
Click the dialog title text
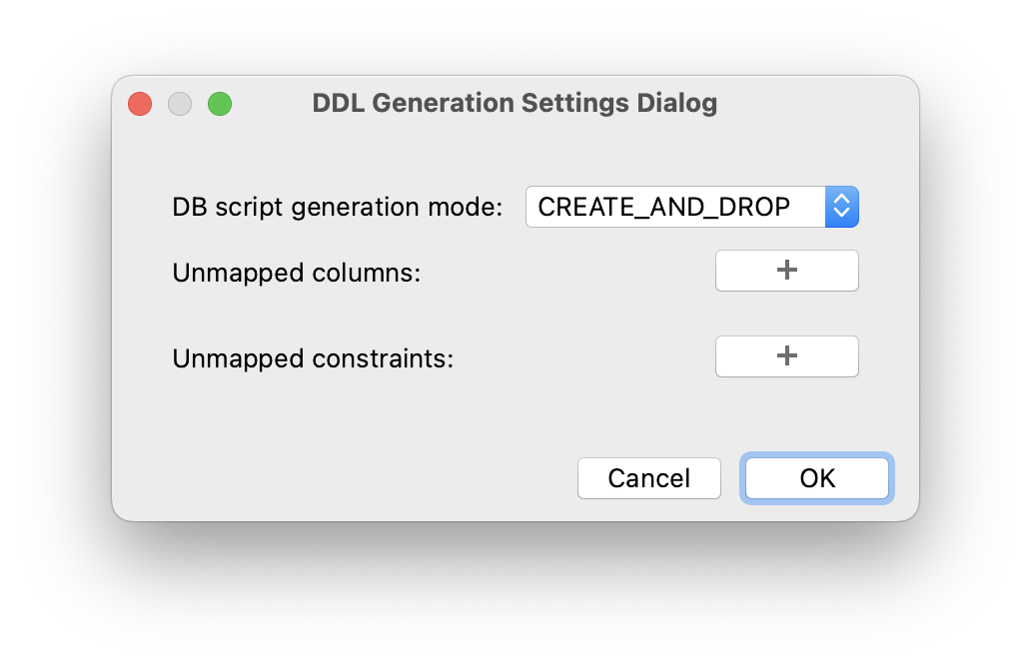515,103
